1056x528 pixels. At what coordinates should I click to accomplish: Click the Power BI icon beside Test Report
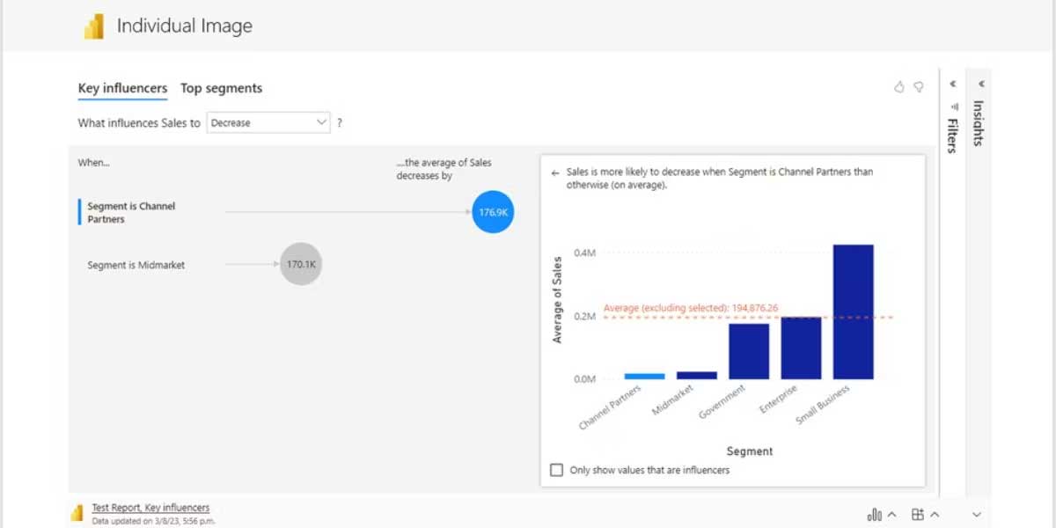pos(77,513)
